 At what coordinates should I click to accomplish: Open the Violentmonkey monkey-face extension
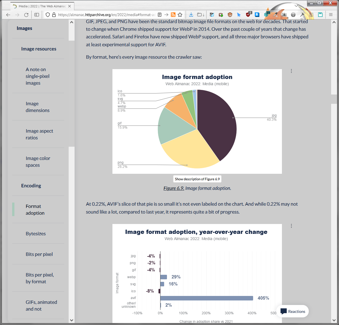click(x=230, y=15)
